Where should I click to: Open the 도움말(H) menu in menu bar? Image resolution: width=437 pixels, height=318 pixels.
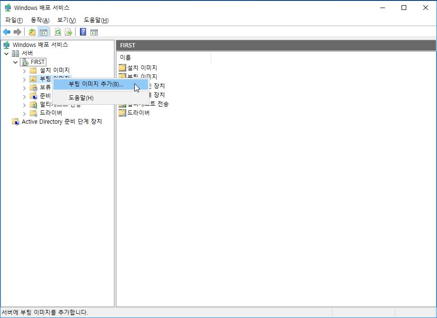click(x=96, y=20)
